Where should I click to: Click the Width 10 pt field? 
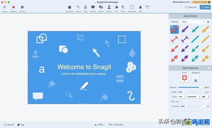206,92
